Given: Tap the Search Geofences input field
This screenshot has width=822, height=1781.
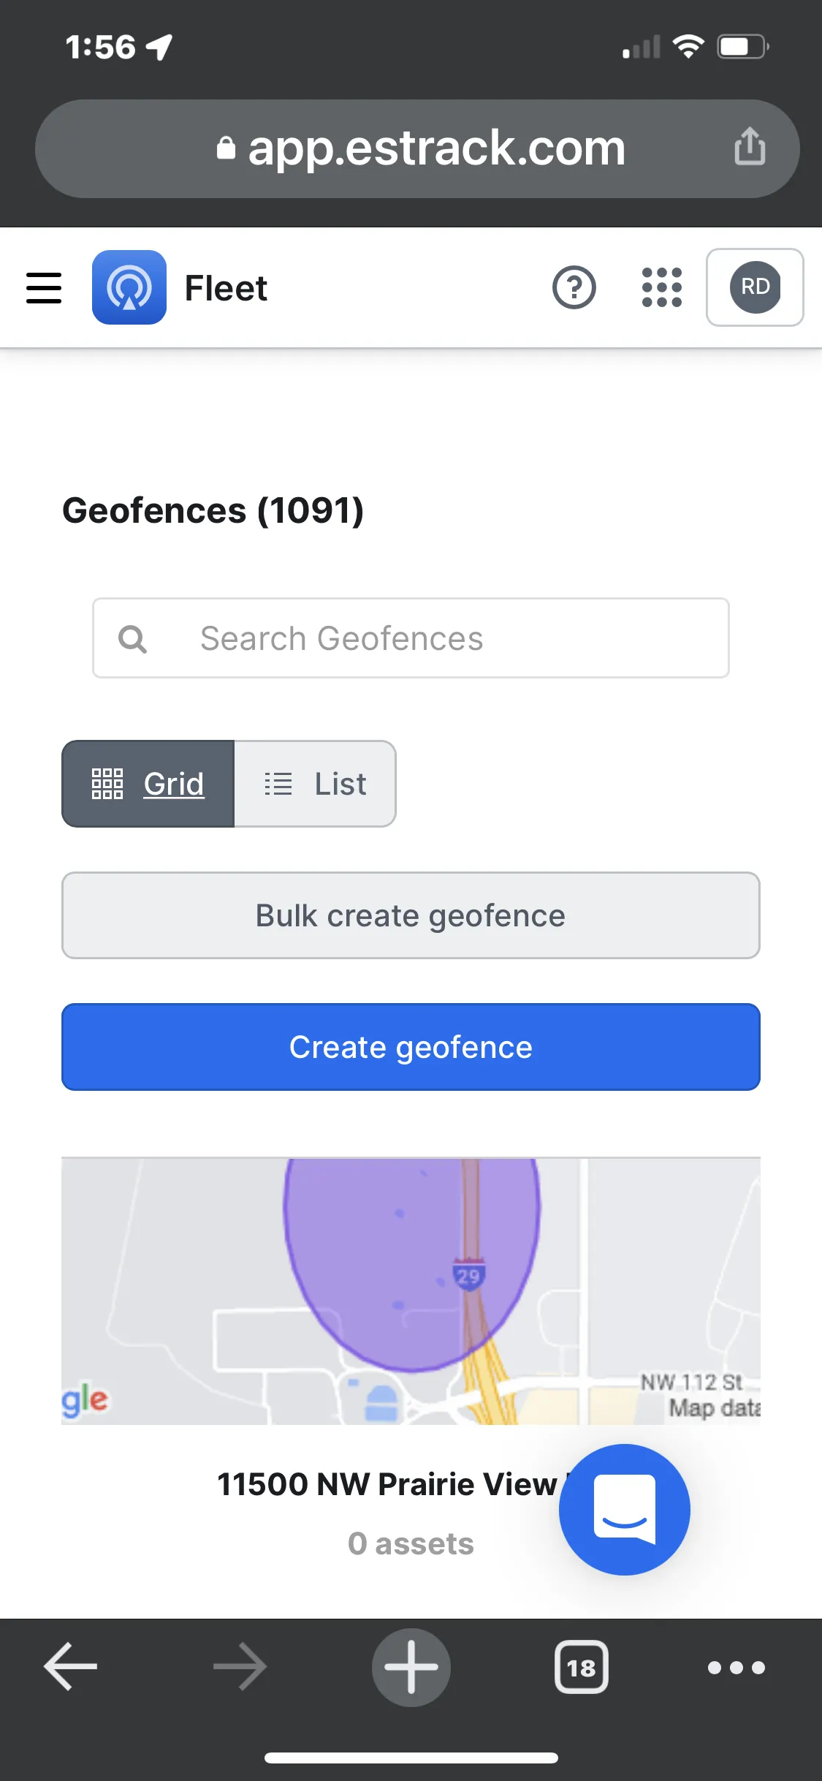Looking at the screenshot, I should [411, 638].
